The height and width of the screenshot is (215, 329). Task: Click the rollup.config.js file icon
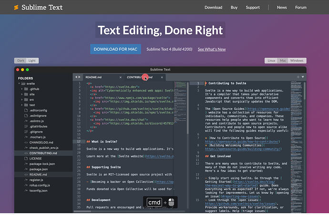click(x=26, y=185)
